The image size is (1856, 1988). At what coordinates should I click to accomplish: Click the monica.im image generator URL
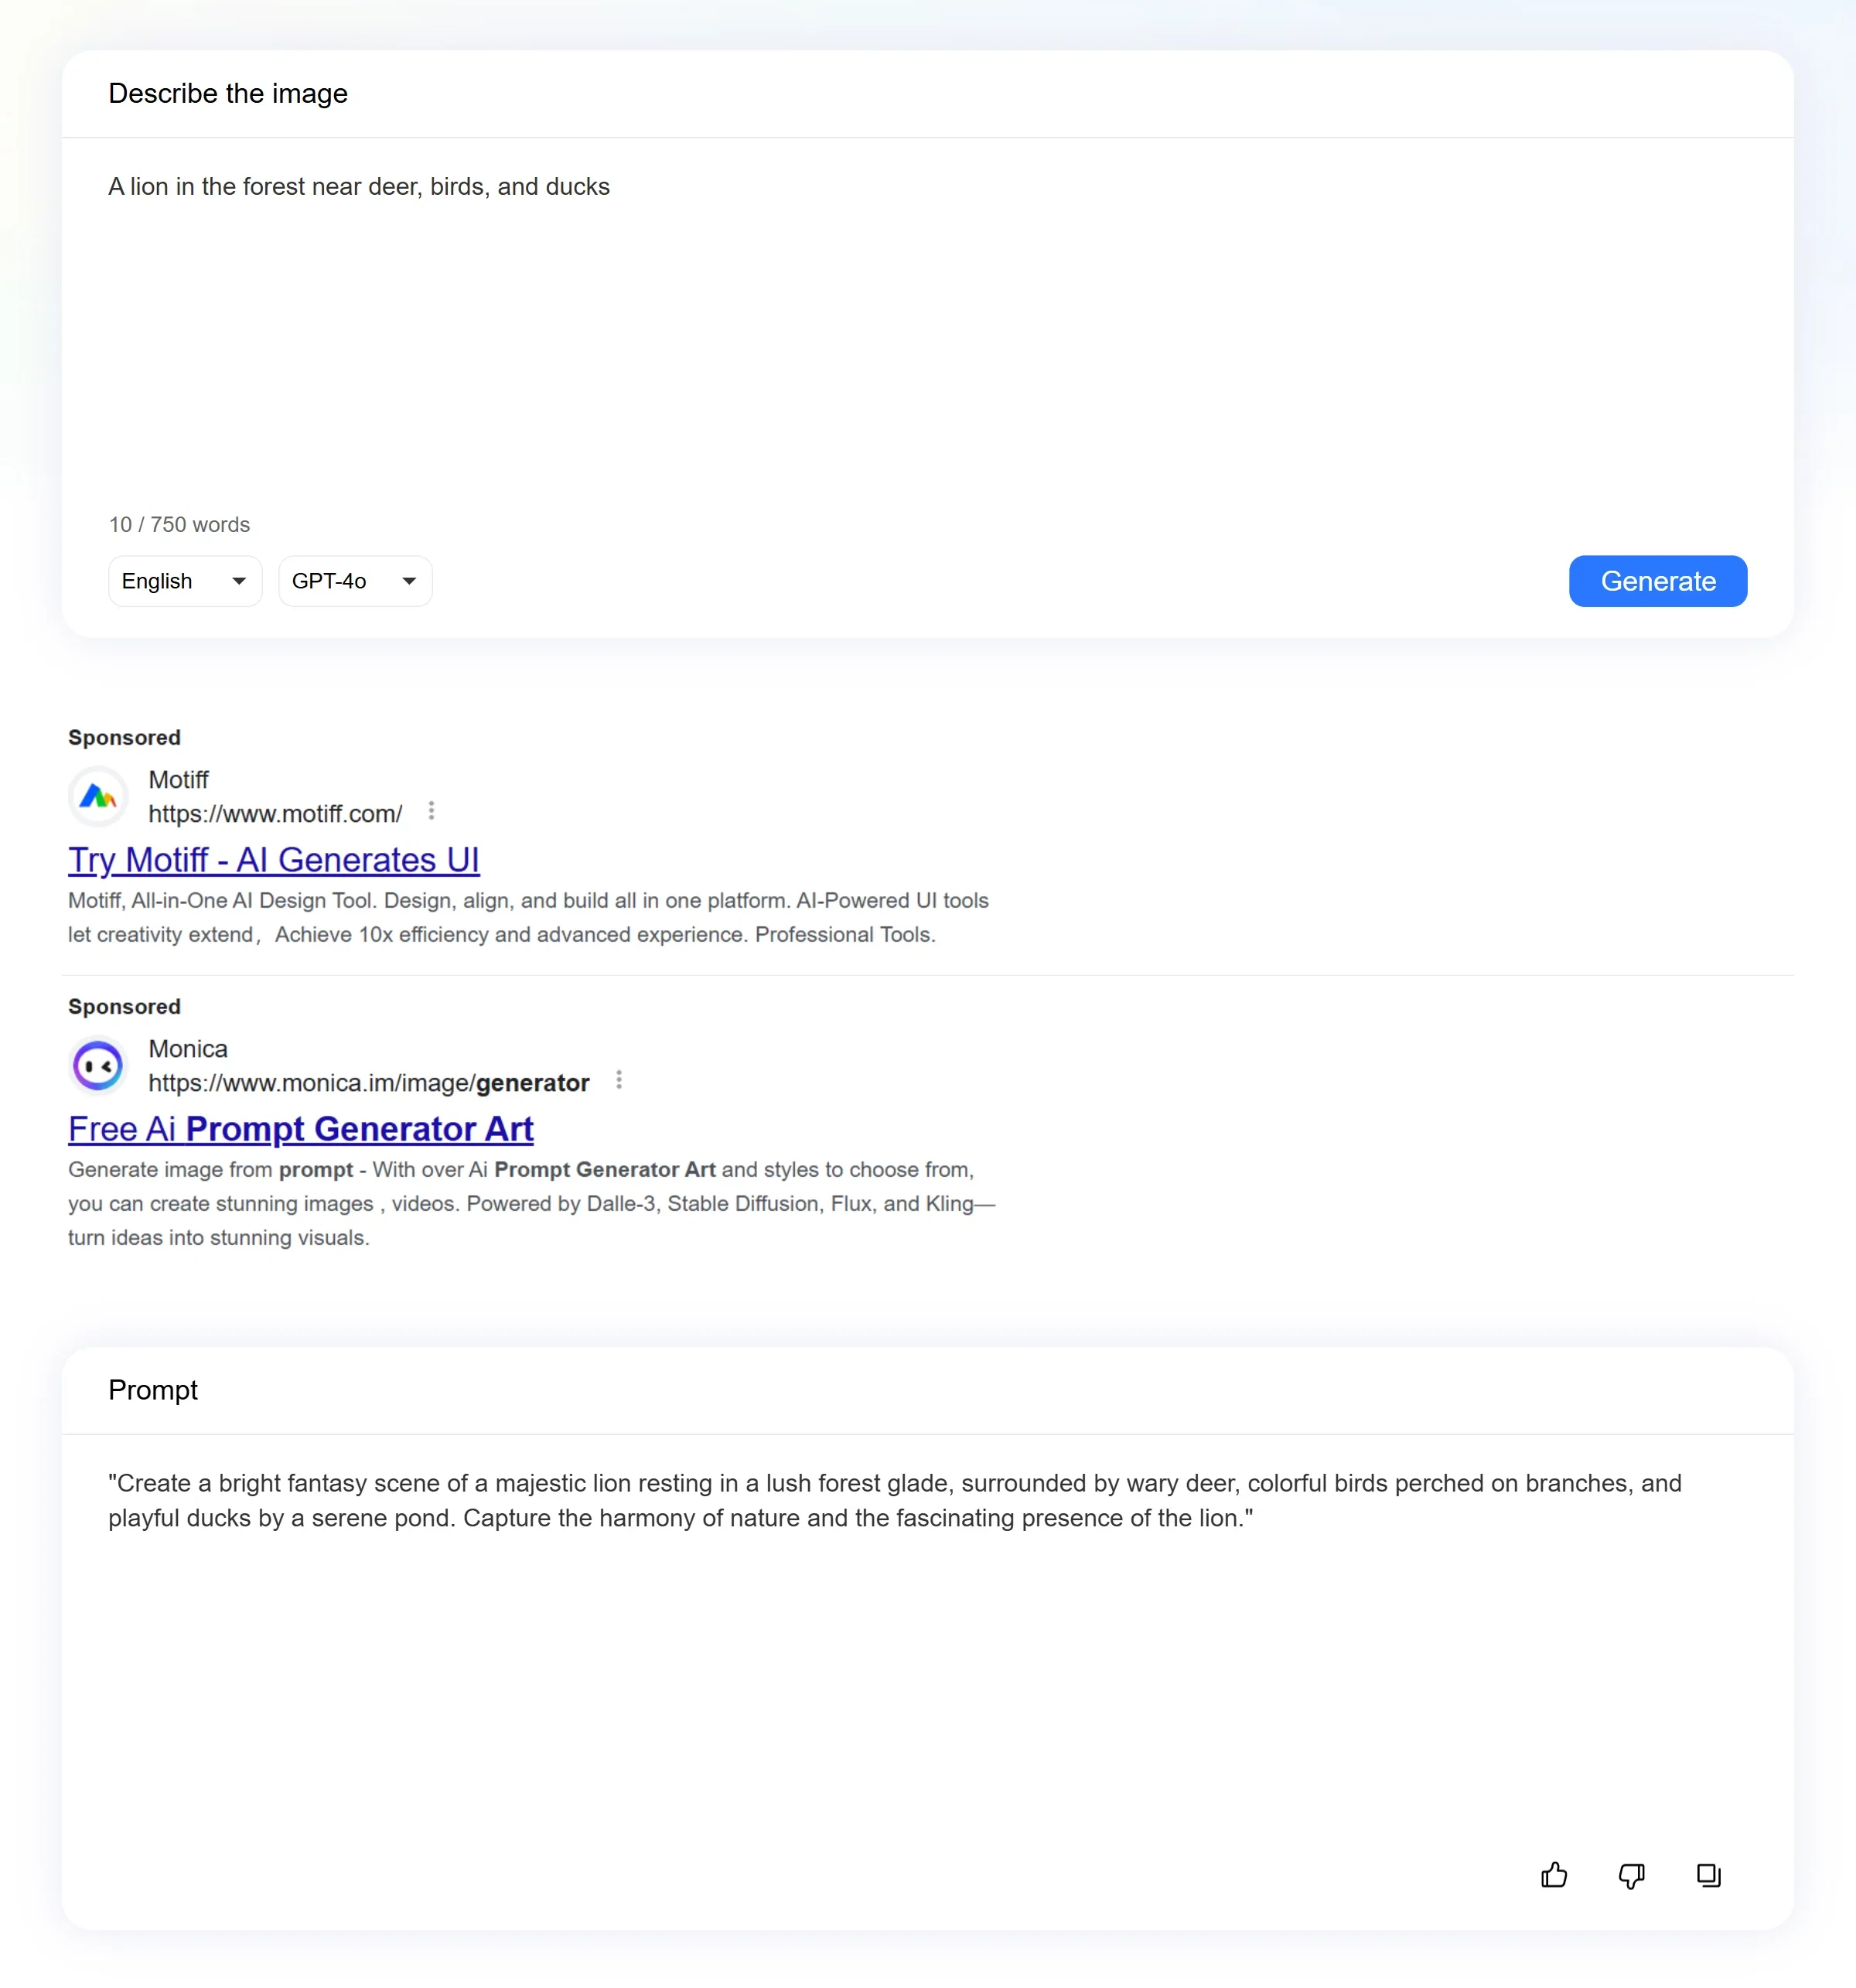coord(369,1083)
